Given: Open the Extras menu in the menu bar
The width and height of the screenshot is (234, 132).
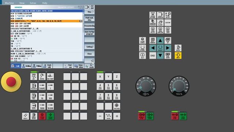Looking at the screenshot, I should click(x=33, y=3).
